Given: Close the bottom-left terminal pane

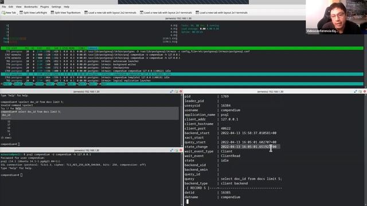Looking at the screenshot, I should point(181,150).
